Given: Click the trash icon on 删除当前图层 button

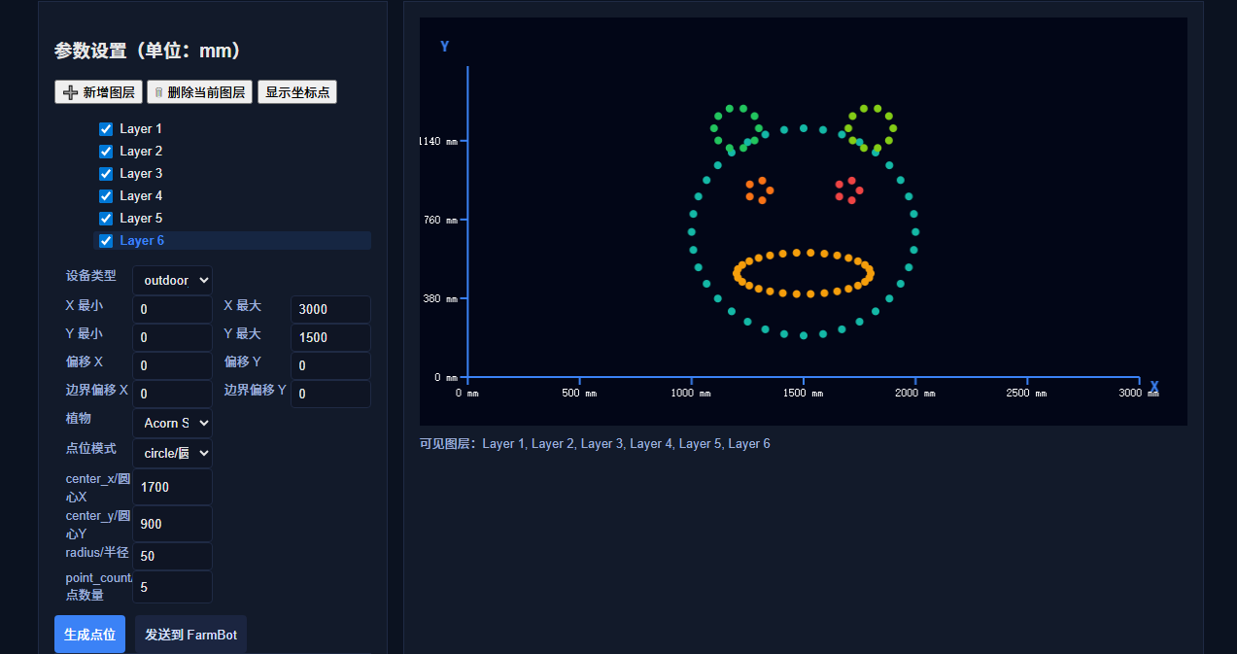Looking at the screenshot, I should [x=158, y=92].
